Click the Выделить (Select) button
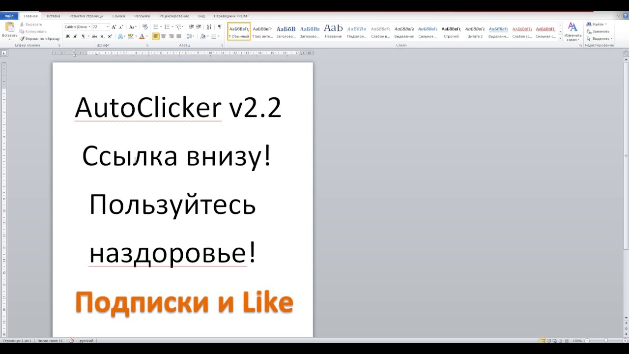 pyautogui.click(x=600, y=38)
